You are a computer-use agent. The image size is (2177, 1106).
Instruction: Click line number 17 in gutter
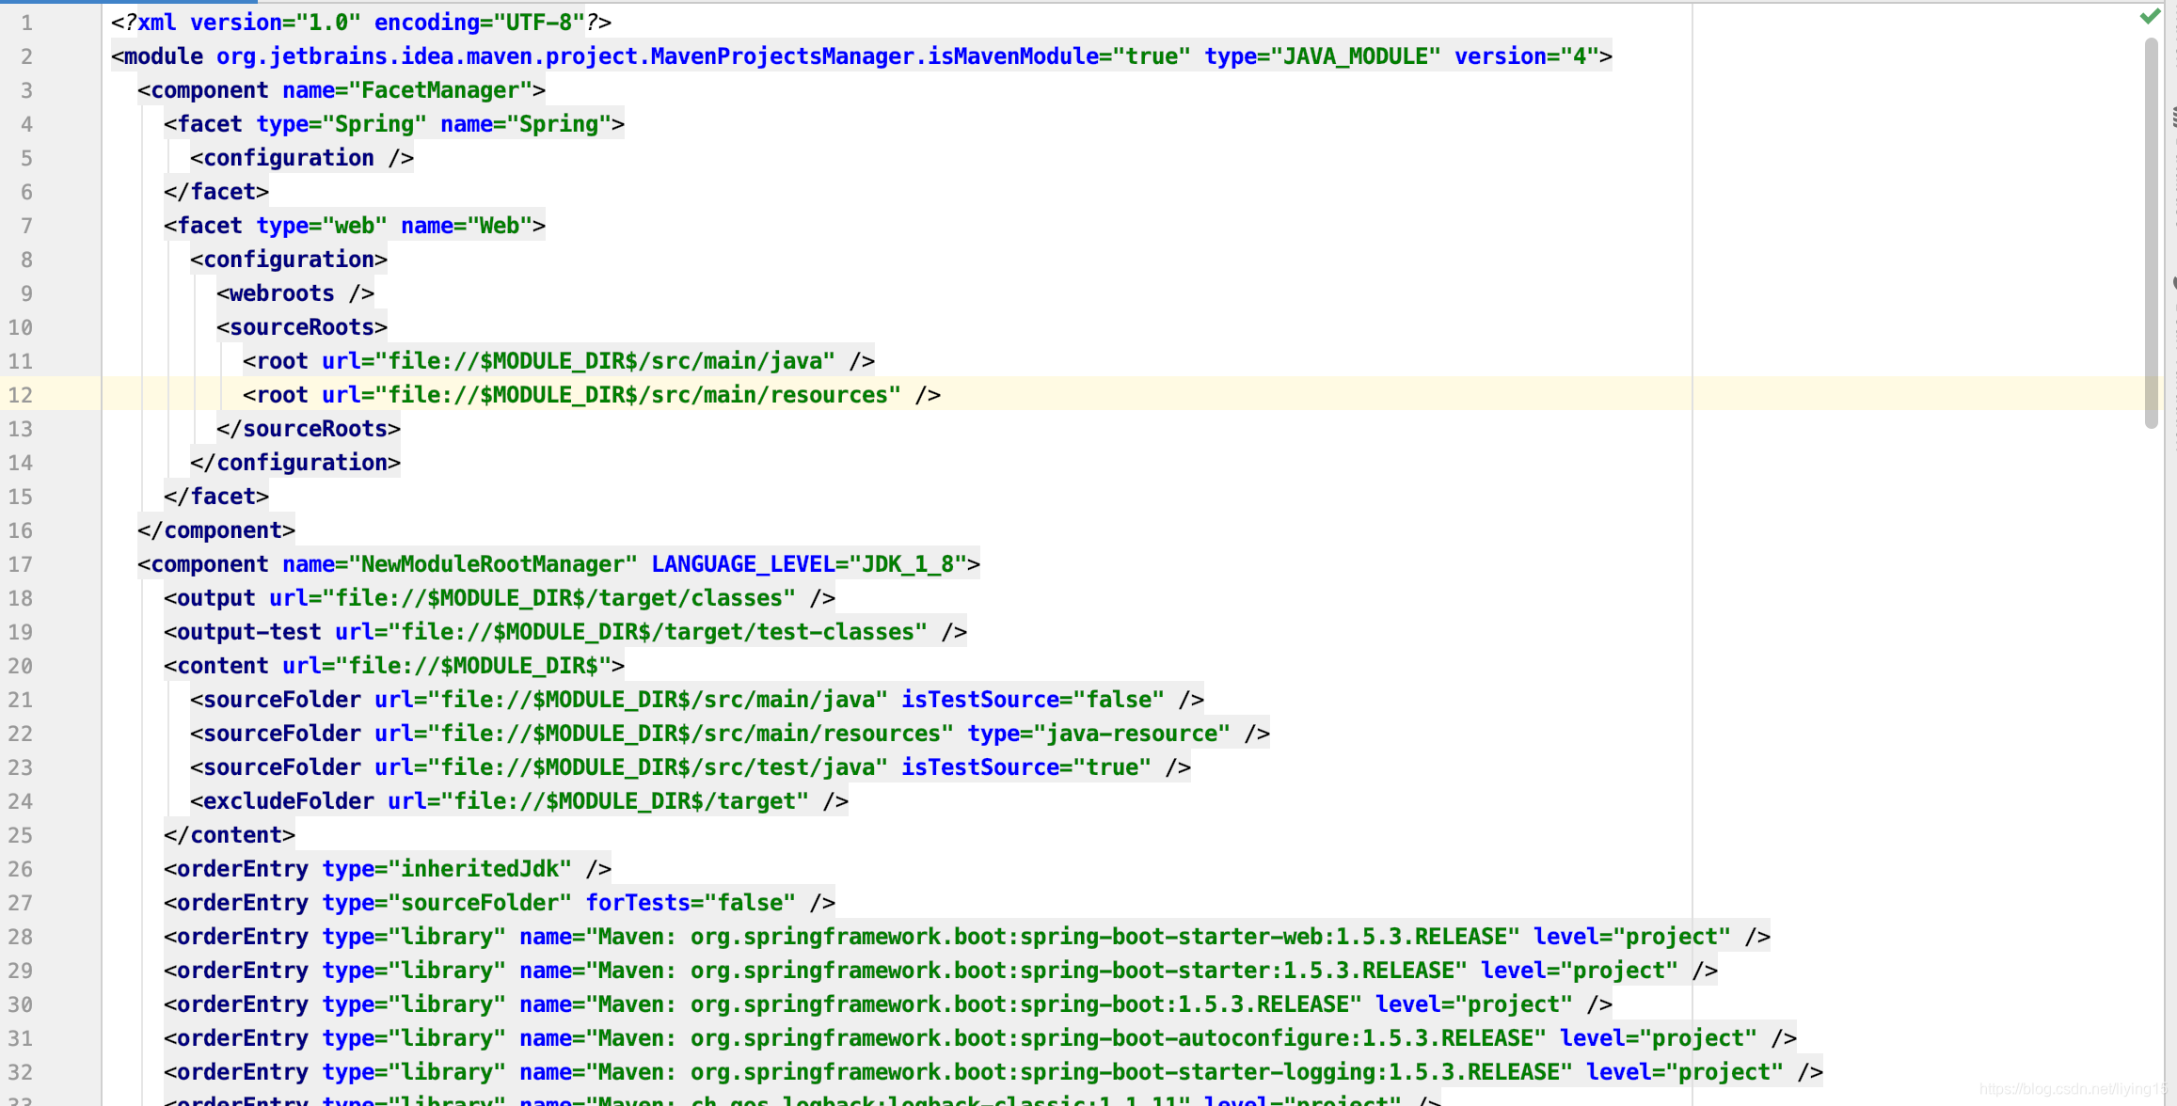[21, 564]
